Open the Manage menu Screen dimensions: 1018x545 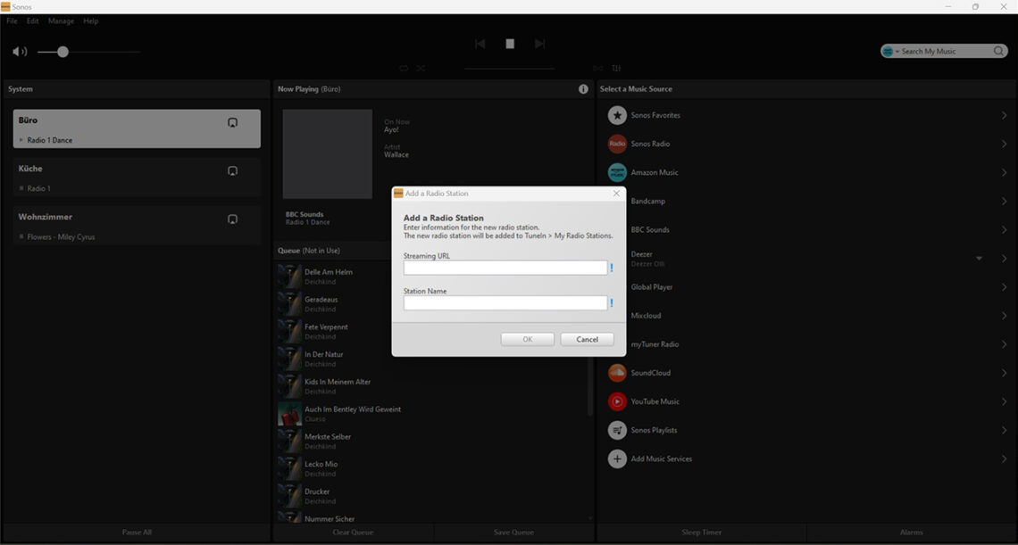coord(61,21)
